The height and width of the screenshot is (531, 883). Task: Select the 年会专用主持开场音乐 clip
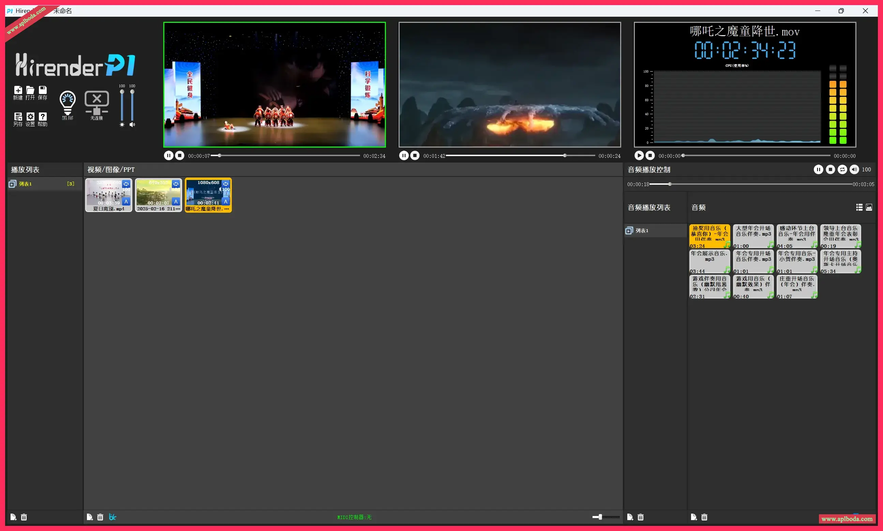tap(841, 261)
